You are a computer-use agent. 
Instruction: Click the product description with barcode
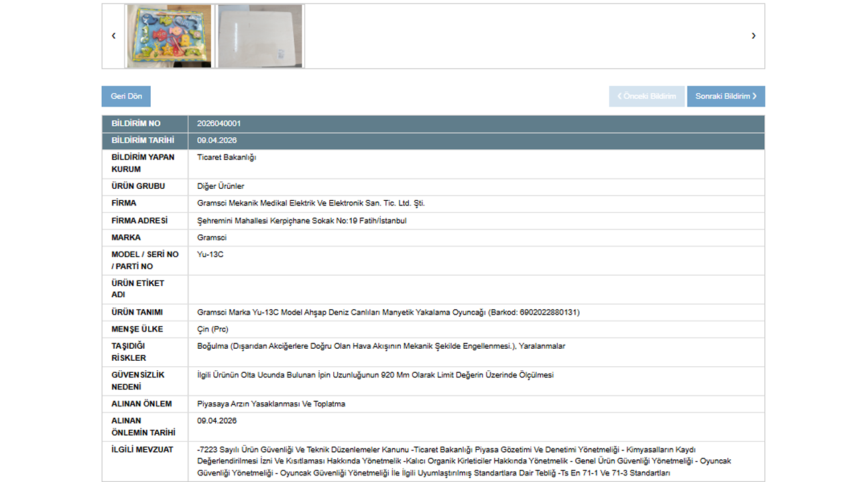[x=388, y=313]
